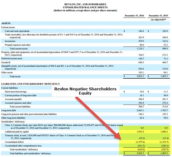
Task: Click cash value 186.8 for 2016
Action: [x=141, y=31]
